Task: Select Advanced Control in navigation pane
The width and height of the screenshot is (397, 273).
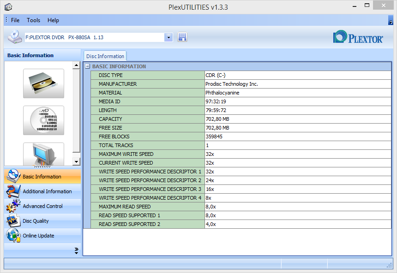Action: pos(42,206)
